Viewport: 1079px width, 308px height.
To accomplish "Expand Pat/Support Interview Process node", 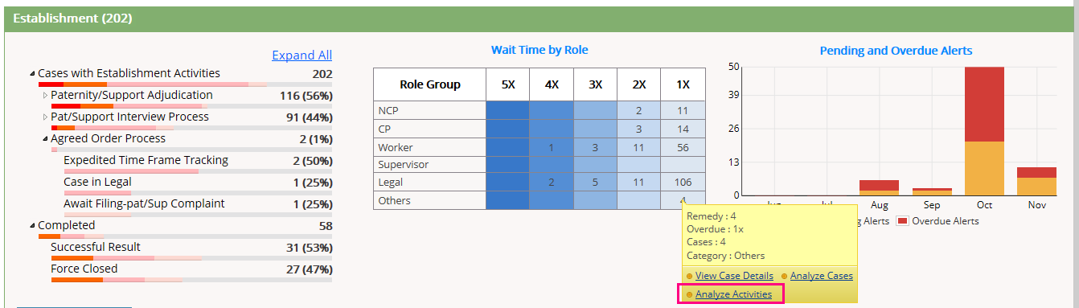I will [x=45, y=117].
